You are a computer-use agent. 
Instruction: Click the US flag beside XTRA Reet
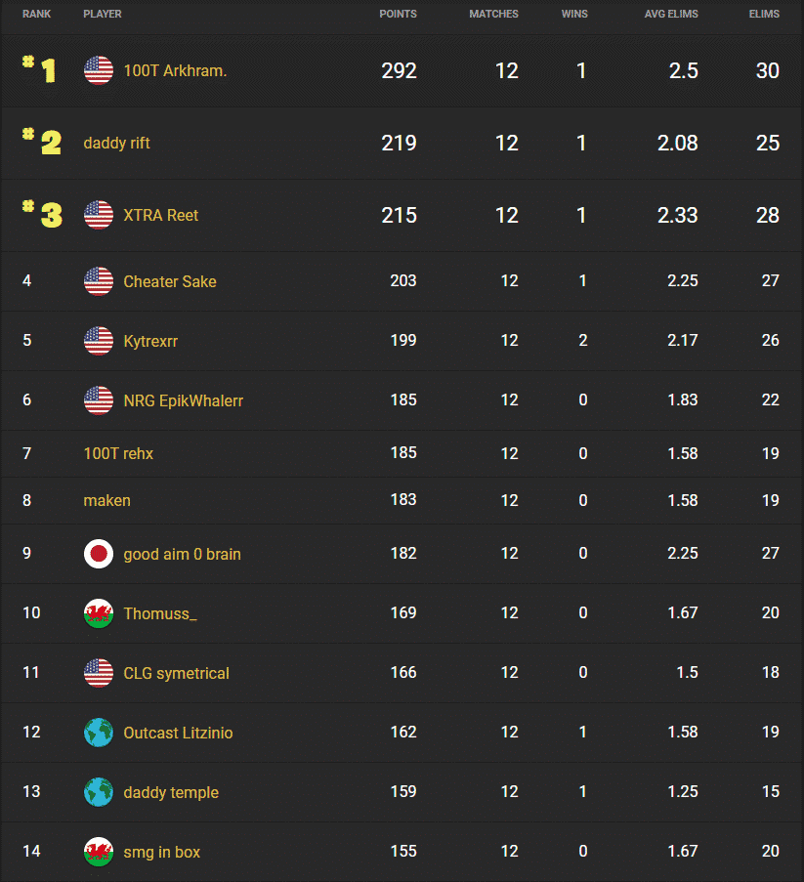[99, 215]
